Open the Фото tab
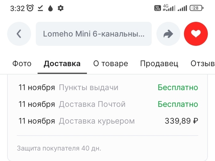The height and width of the screenshot is (161, 215). coord(22,64)
